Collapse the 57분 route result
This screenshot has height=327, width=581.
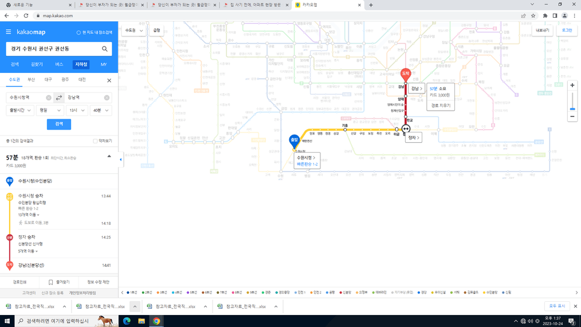tap(109, 156)
